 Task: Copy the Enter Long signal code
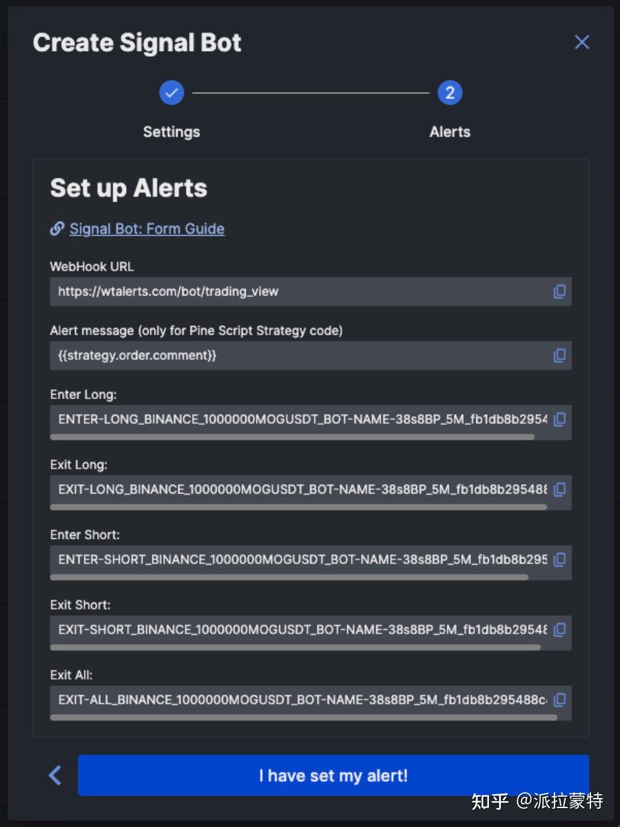(x=559, y=419)
